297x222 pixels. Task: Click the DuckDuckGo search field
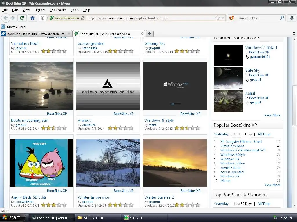tap(258, 18)
